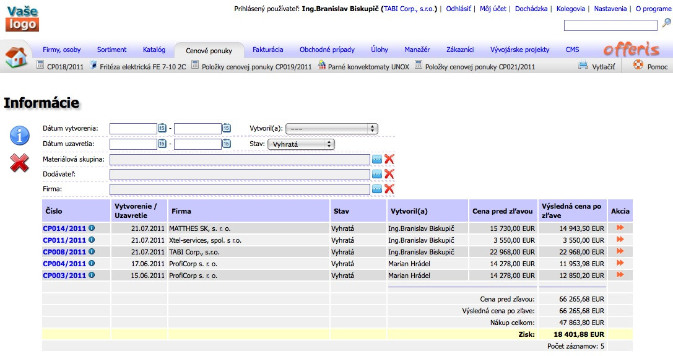
Task: Open the O programe link
Action: (654, 9)
